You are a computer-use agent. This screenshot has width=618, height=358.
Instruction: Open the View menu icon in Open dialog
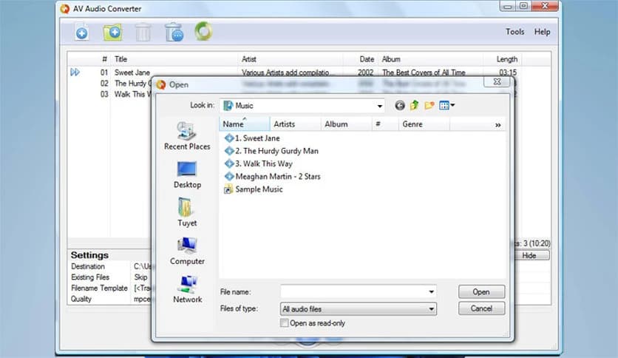[x=447, y=105]
